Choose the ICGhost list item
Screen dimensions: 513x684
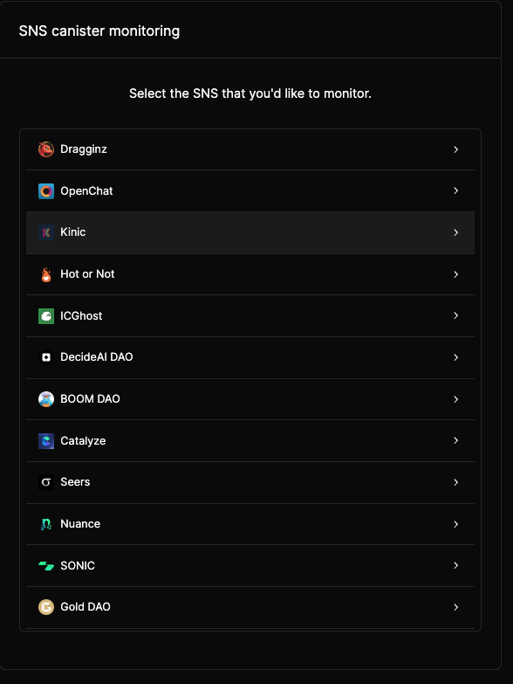pyautogui.click(x=250, y=316)
